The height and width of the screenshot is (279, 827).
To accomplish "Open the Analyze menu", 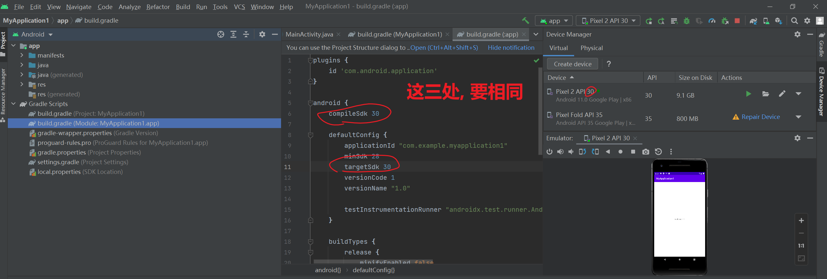I will 129,7.
